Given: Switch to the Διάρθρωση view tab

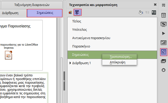Looking at the screenshot, I should tap(10, 13).
